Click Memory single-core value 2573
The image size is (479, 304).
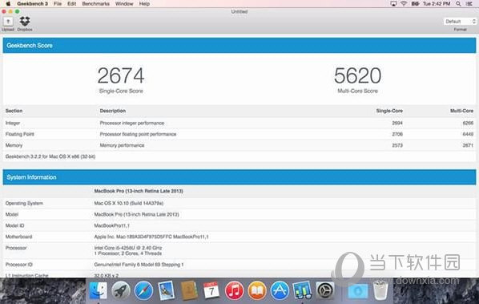(397, 145)
